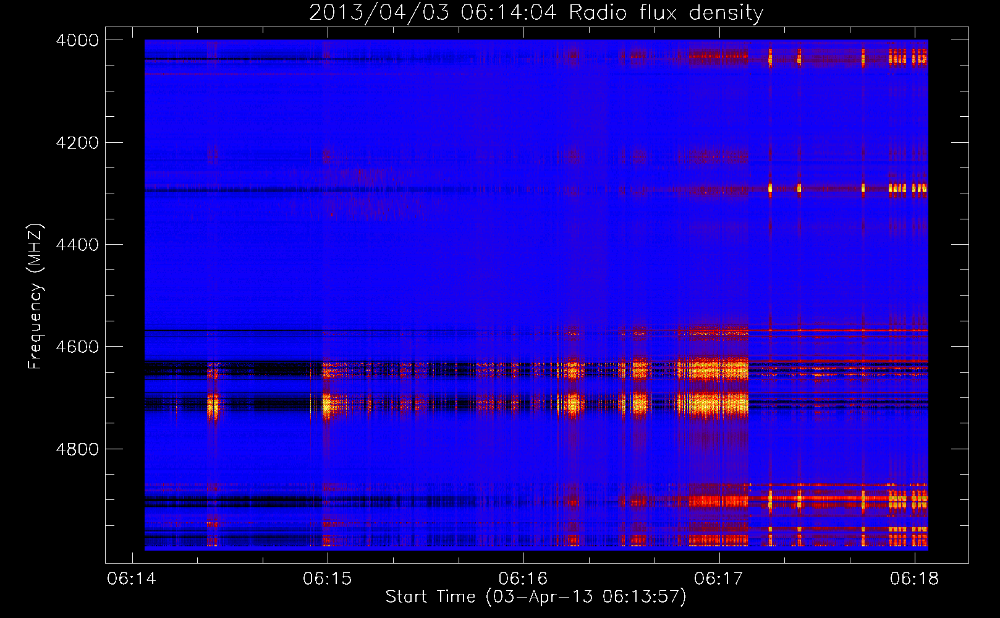This screenshot has height=618, width=1000.
Task: Click the 06:16 time axis label
Action: point(523,578)
